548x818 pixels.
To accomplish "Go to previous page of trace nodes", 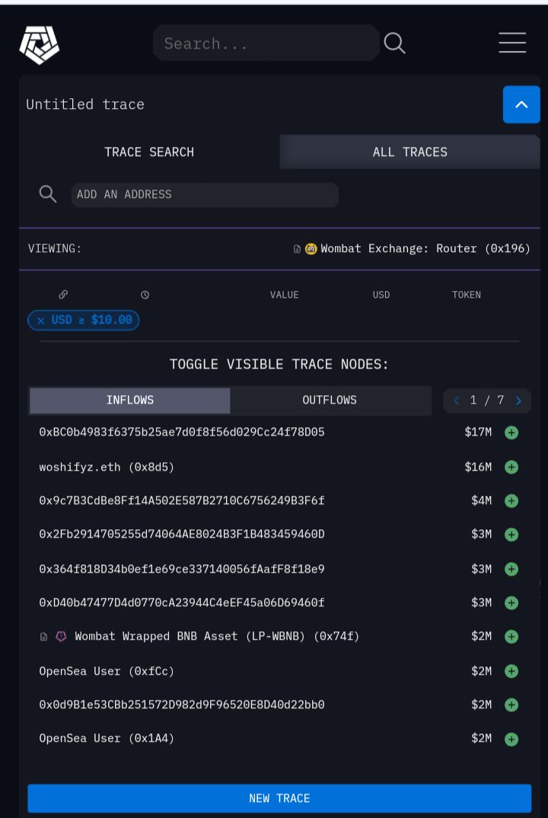I will [x=457, y=401].
